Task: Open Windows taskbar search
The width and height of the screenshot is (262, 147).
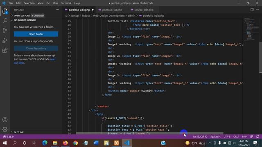Action: tap(15, 143)
